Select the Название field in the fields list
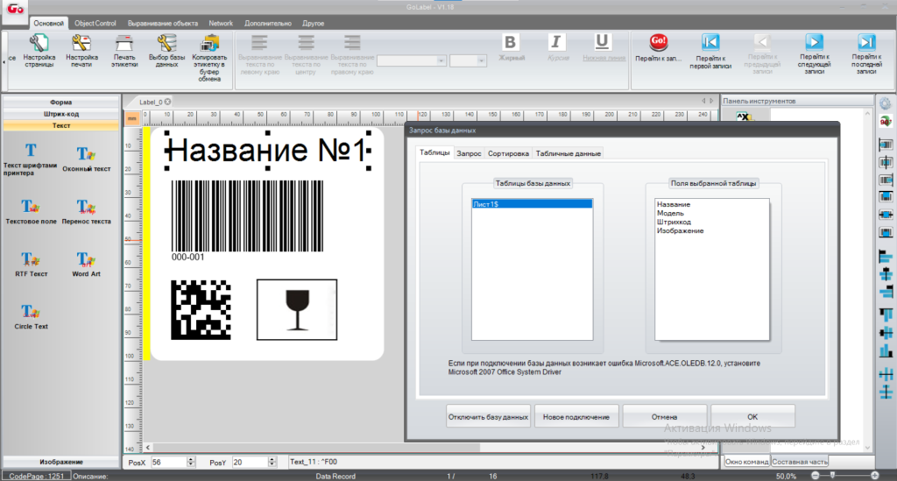The height and width of the screenshot is (481, 897). click(x=674, y=204)
